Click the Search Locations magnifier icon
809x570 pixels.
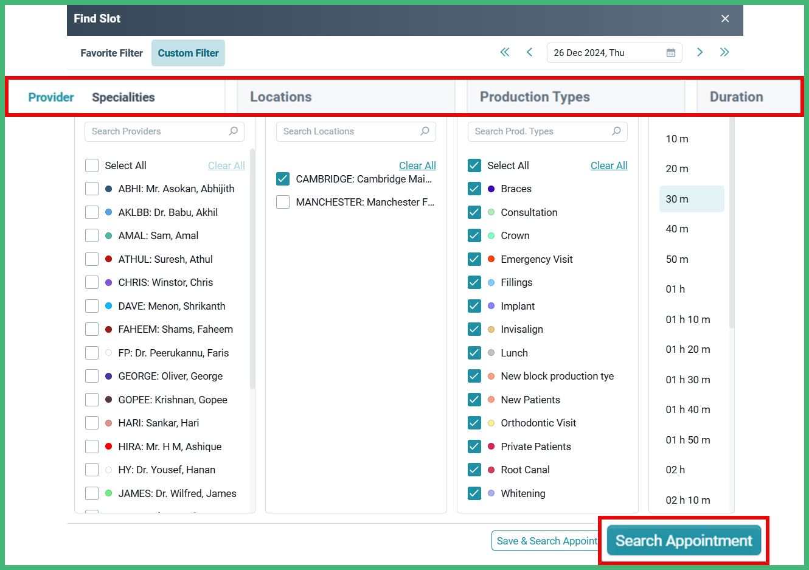(425, 131)
